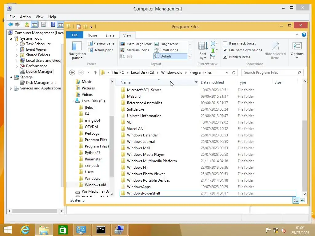Viewport: 315px width, 236px height.
Task: Click Back arrow in Computer Management toolbar
Action: 10,25
